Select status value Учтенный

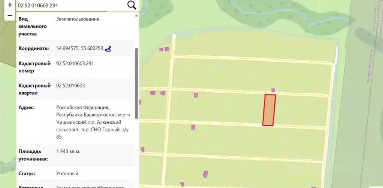point(67,174)
